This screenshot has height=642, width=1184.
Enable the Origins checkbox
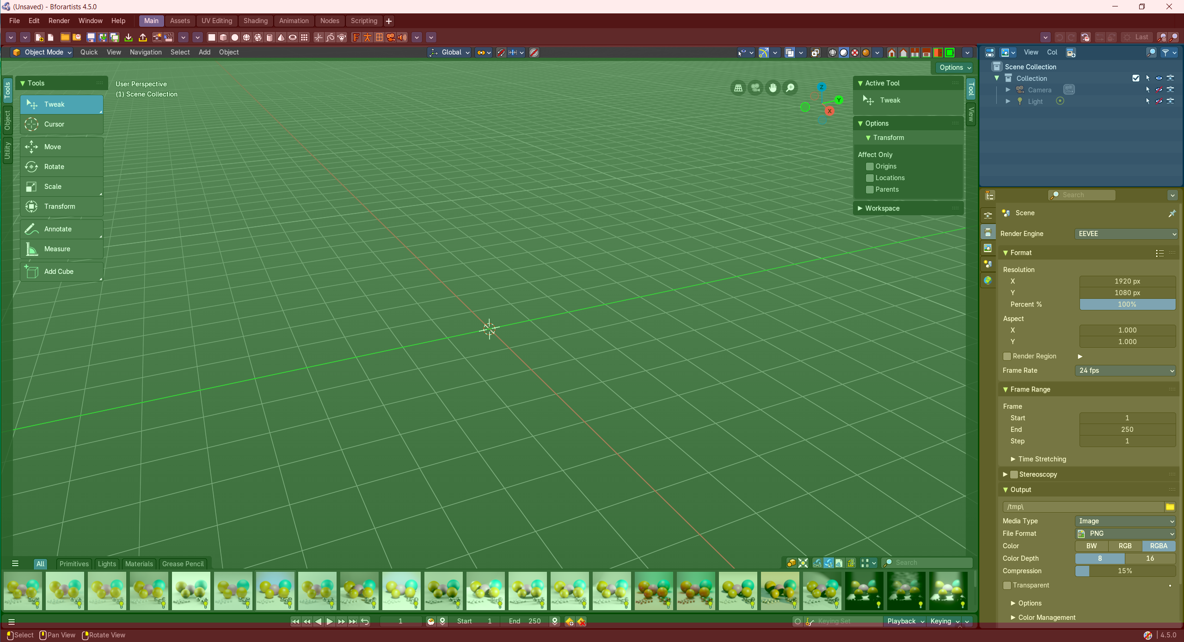point(870,166)
